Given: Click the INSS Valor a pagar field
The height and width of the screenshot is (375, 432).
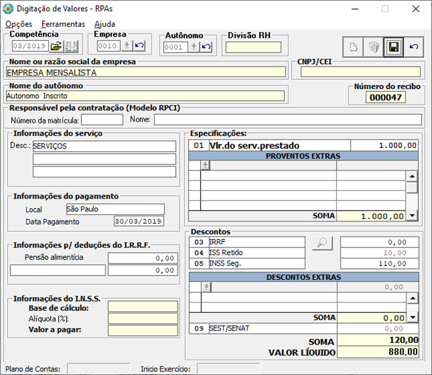Looking at the screenshot, I should [x=143, y=330].
